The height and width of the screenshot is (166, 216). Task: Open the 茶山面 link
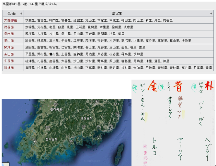pos(9,54)
